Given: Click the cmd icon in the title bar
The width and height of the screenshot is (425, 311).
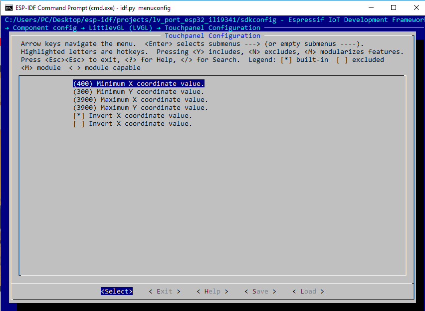Looking at the screenshot, I should [x=9, y=8].
